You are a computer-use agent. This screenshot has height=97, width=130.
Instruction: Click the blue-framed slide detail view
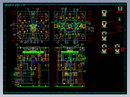[x=119, y=20]
